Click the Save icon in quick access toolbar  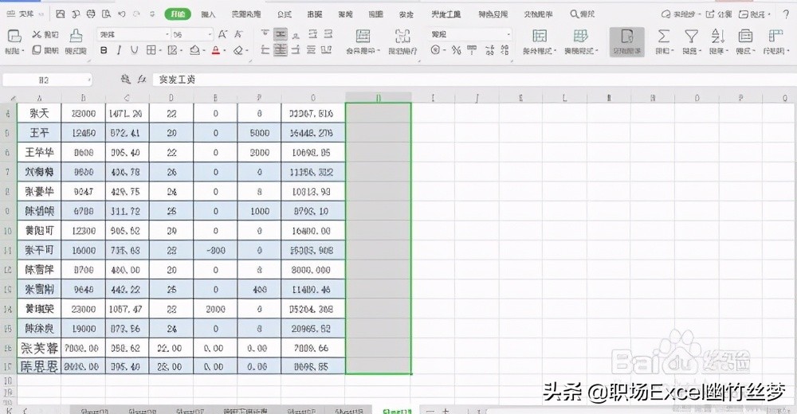pos(60,14)
